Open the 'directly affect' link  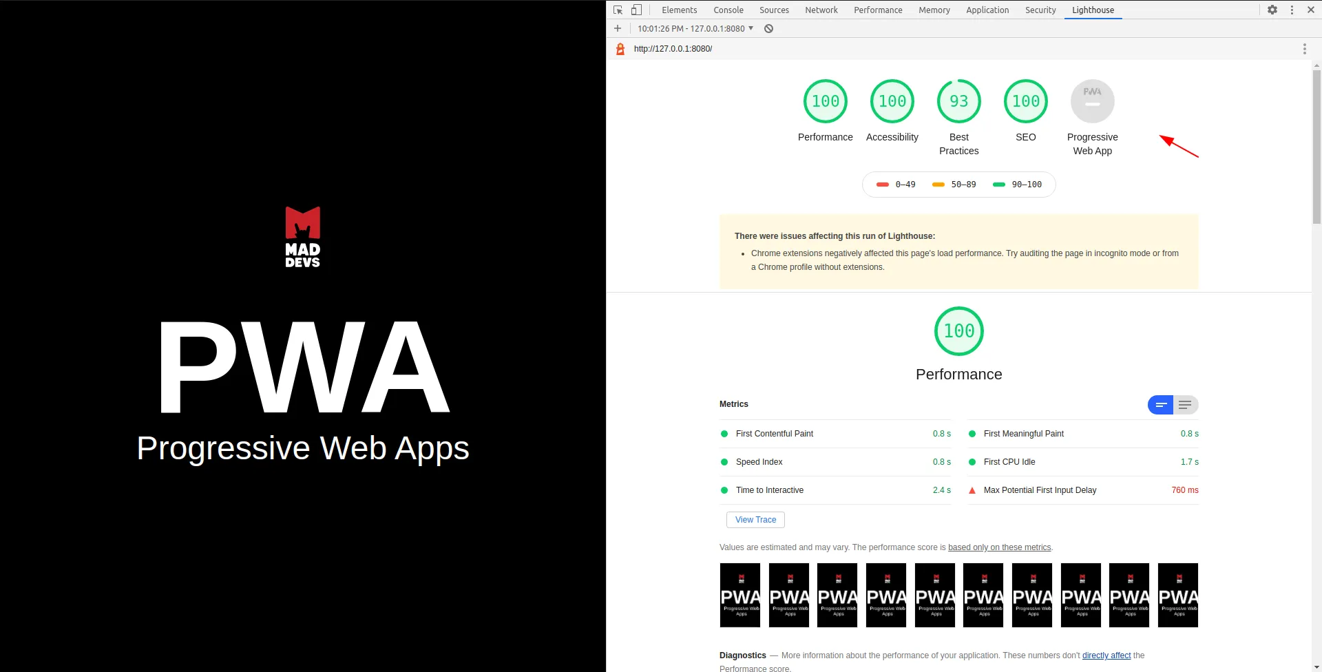(x=1106, y=655)
